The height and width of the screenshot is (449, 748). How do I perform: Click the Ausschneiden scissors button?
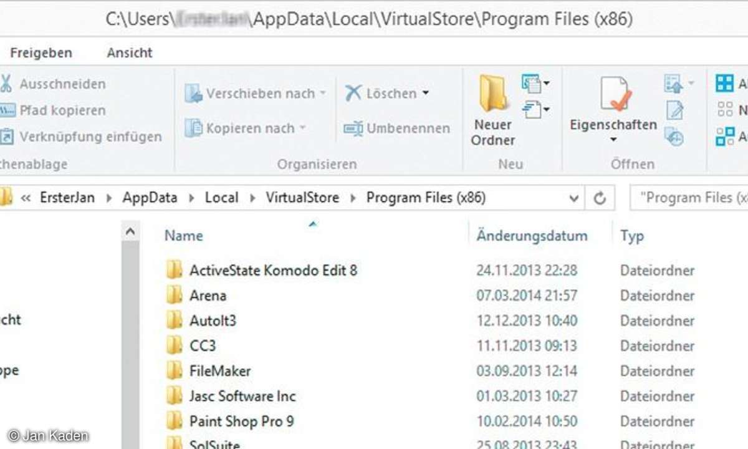coord(53,84)
